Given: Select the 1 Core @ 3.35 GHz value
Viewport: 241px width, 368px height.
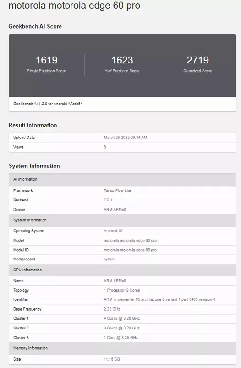Looking at the screenshot, I should [121, 338].
